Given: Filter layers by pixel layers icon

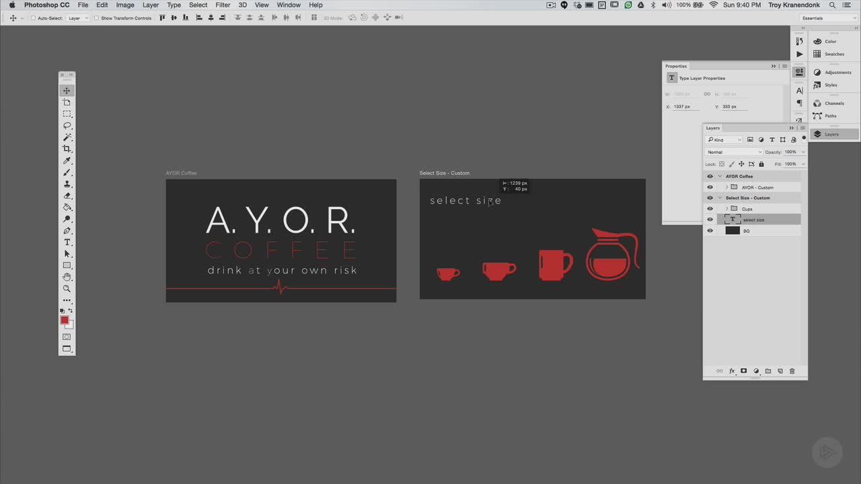Looking at the screenshot, I should coord(750,140).
